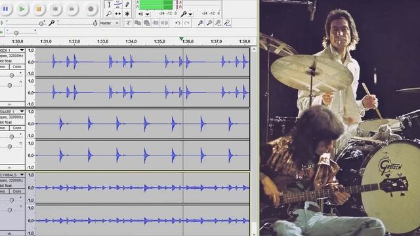Viewport: 420px width, 236px height.
Task: Click the Cut scissors icon
Action: [x=129, y=23]
